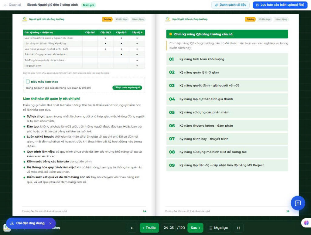
Task: Click 'Tải tại tools.xaydung.ai' download link
Action: coord(127,87)
